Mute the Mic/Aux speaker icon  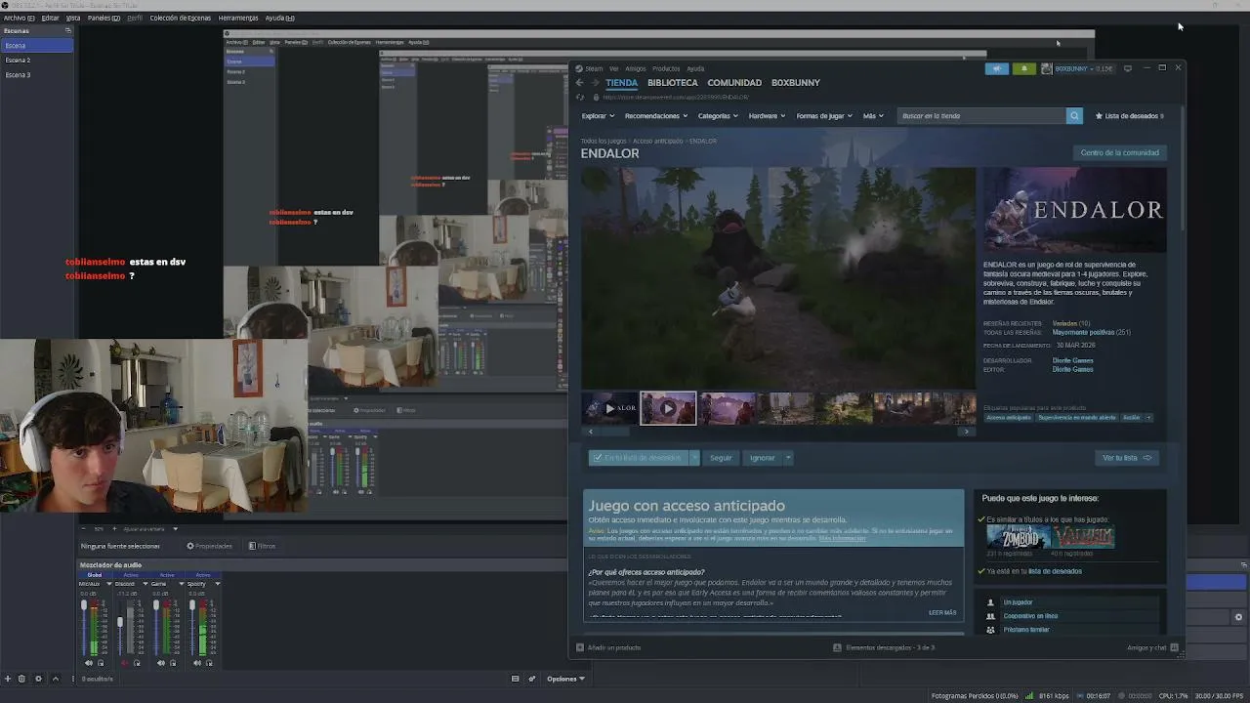coord(89,663)
